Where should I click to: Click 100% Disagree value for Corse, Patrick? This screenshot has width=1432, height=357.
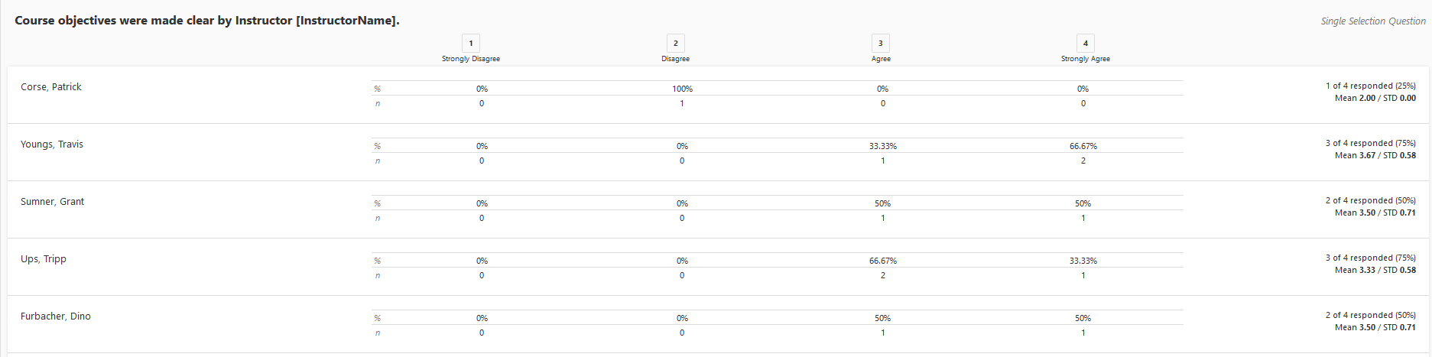pyautogui.click(x=682, y=89)
